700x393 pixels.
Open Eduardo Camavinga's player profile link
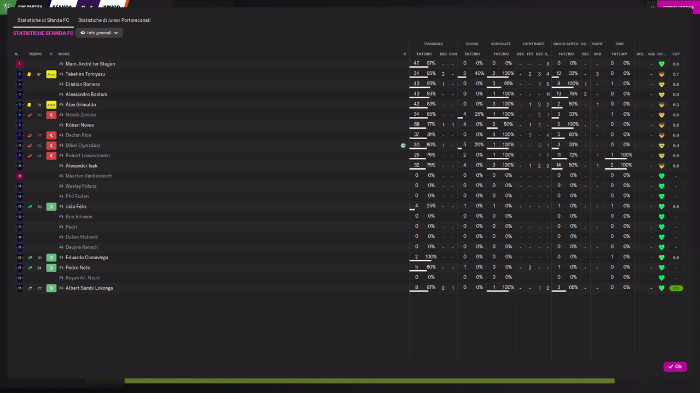(87, 258)
